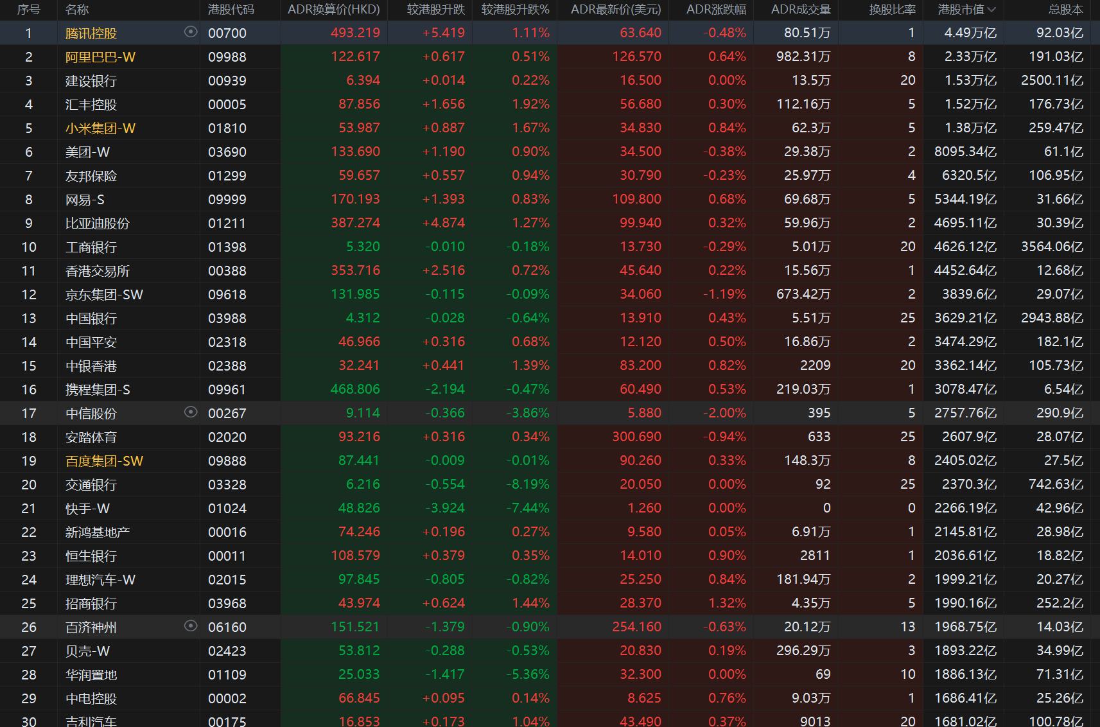The height and width of the screenshot is (727, 1100).
Task: Select the 交通银行 stock name
Action: click(x=91, y=485)
